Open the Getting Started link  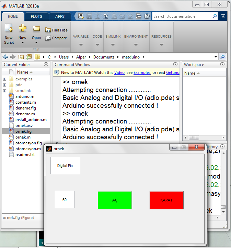tap(173, 73)
